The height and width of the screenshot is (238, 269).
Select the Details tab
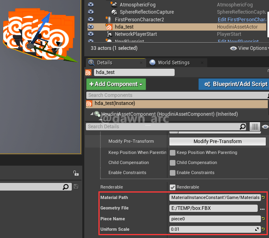(104, 63)
